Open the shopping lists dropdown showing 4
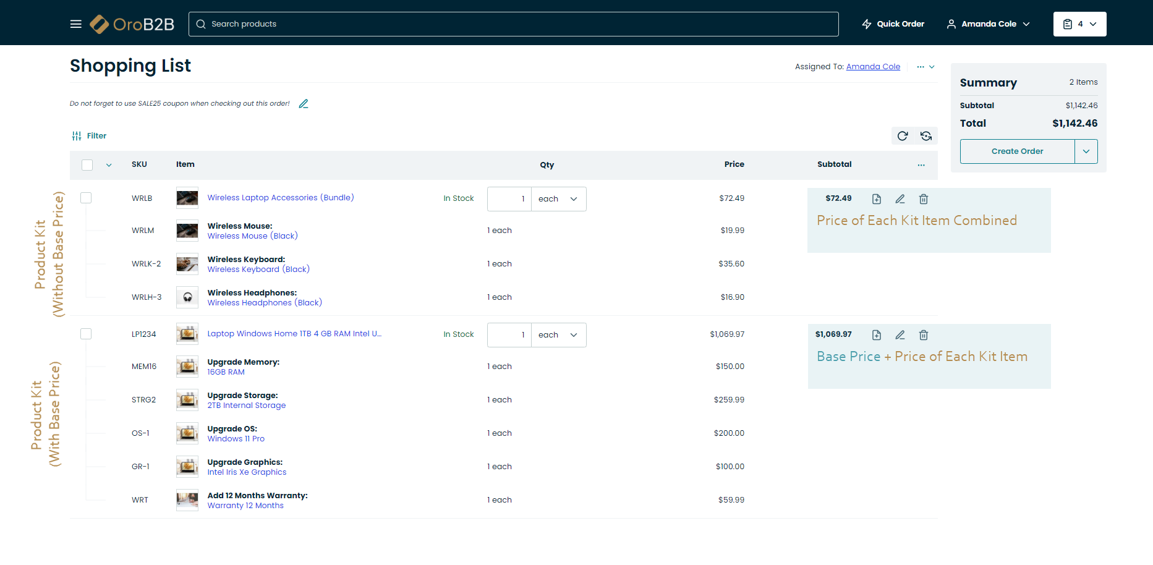The height and width of the screenshot is (565, 1153). point(1079,24)
